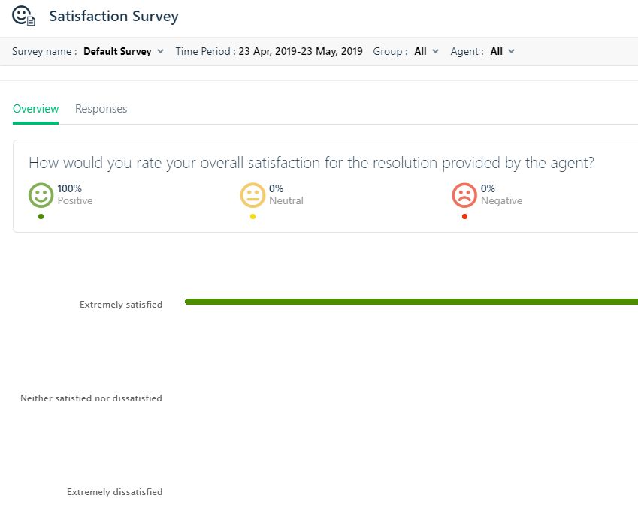Click the 'Neither satisfied nor dissatisfied' label
The image size is (638, 529).
pos(91,398)
